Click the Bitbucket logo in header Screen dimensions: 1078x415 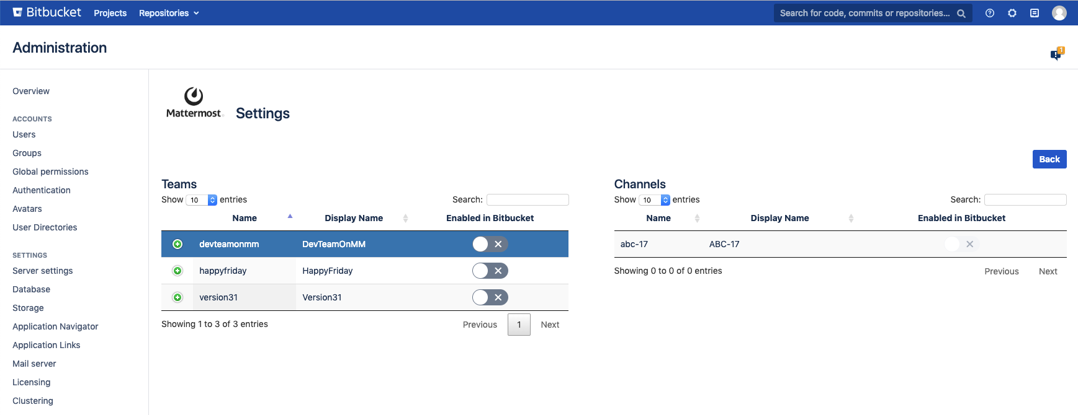click(47, 12)
